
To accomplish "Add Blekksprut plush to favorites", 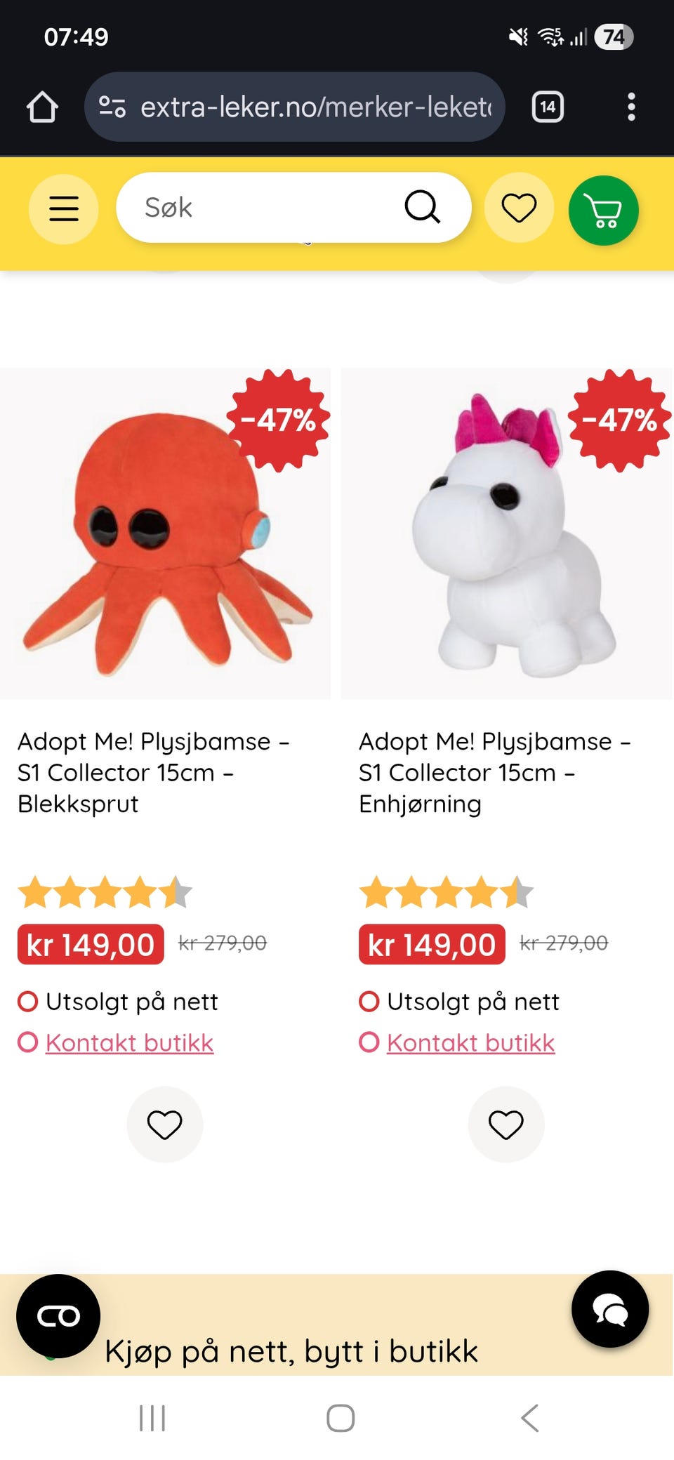I will (x=164, y=1124).
